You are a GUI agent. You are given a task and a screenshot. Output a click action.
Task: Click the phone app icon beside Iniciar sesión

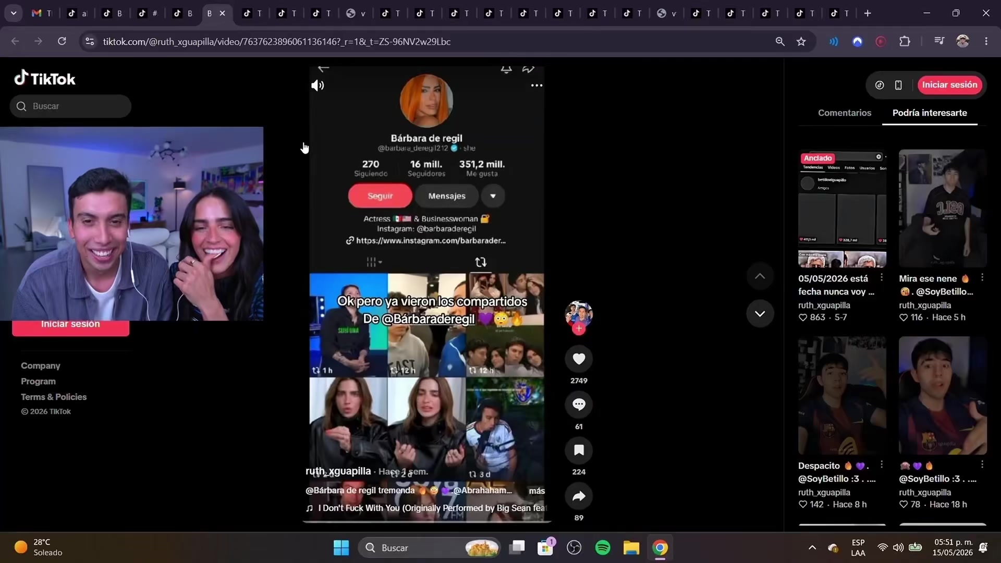(x=898, y=85)
